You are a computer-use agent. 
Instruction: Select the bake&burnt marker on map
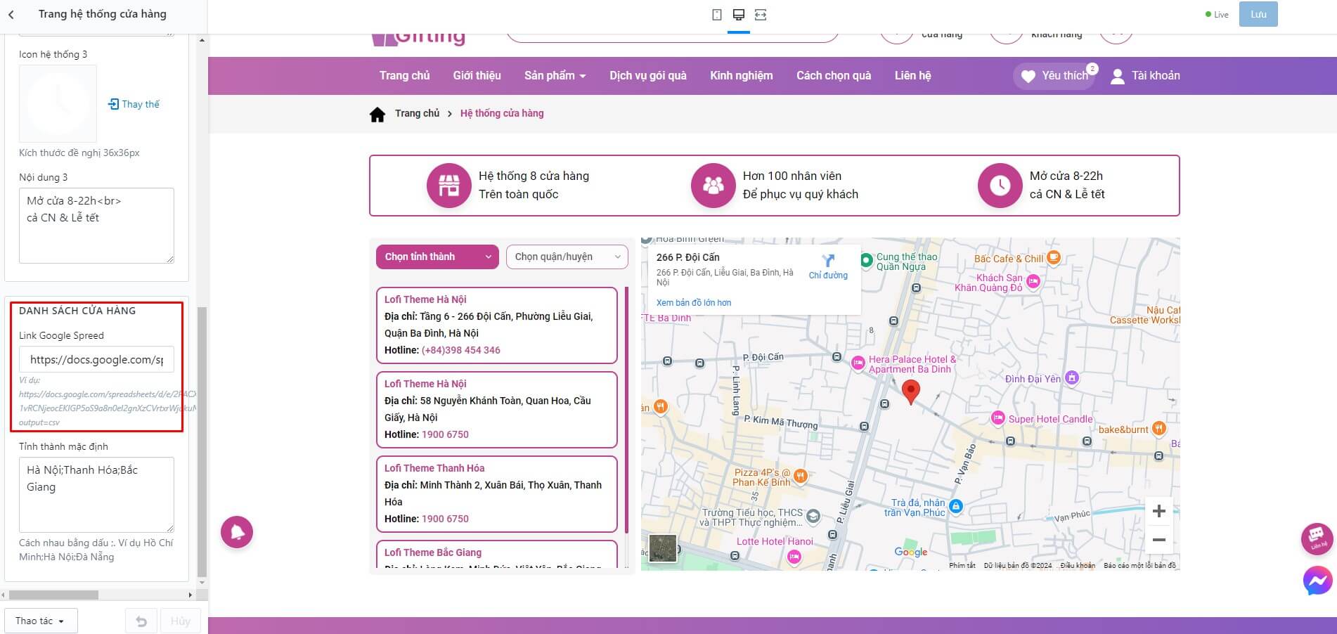pyautogui.click(x=1158, y=428)
